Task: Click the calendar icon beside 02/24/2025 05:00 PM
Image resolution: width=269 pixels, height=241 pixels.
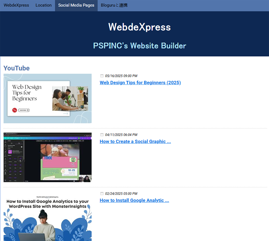Action: coord(102,193)
